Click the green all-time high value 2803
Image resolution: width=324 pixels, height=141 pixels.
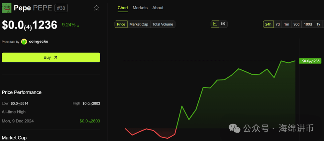click(x=90, y=121)
